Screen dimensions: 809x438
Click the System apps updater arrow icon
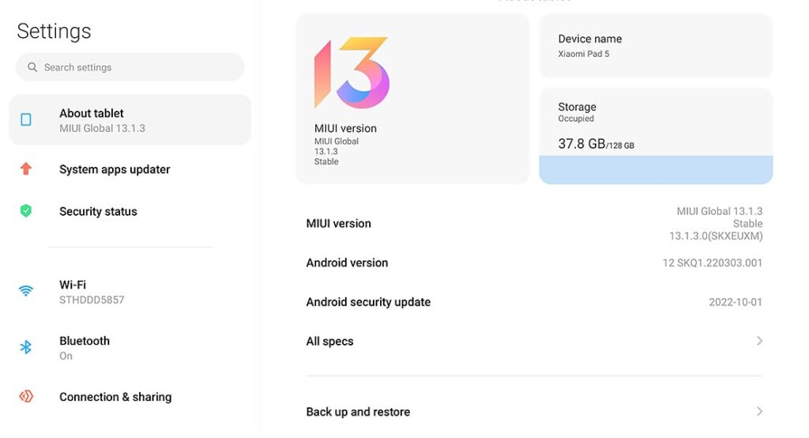[26, 168]
